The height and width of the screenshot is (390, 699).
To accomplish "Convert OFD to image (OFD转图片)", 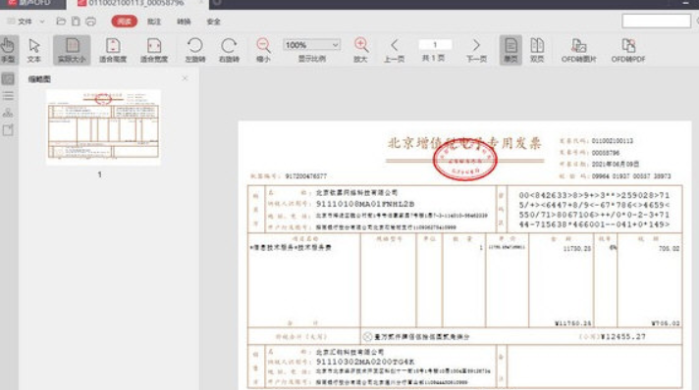I will point(578,50).
